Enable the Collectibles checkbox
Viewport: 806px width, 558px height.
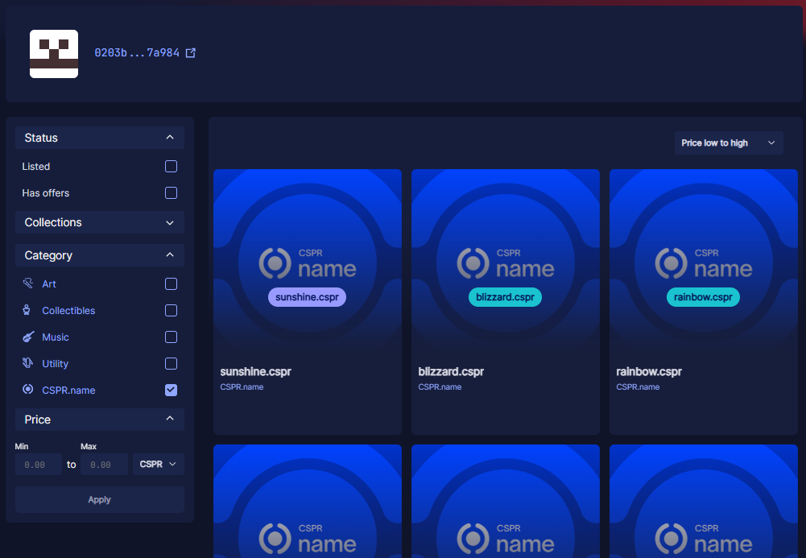click(172, 310)
